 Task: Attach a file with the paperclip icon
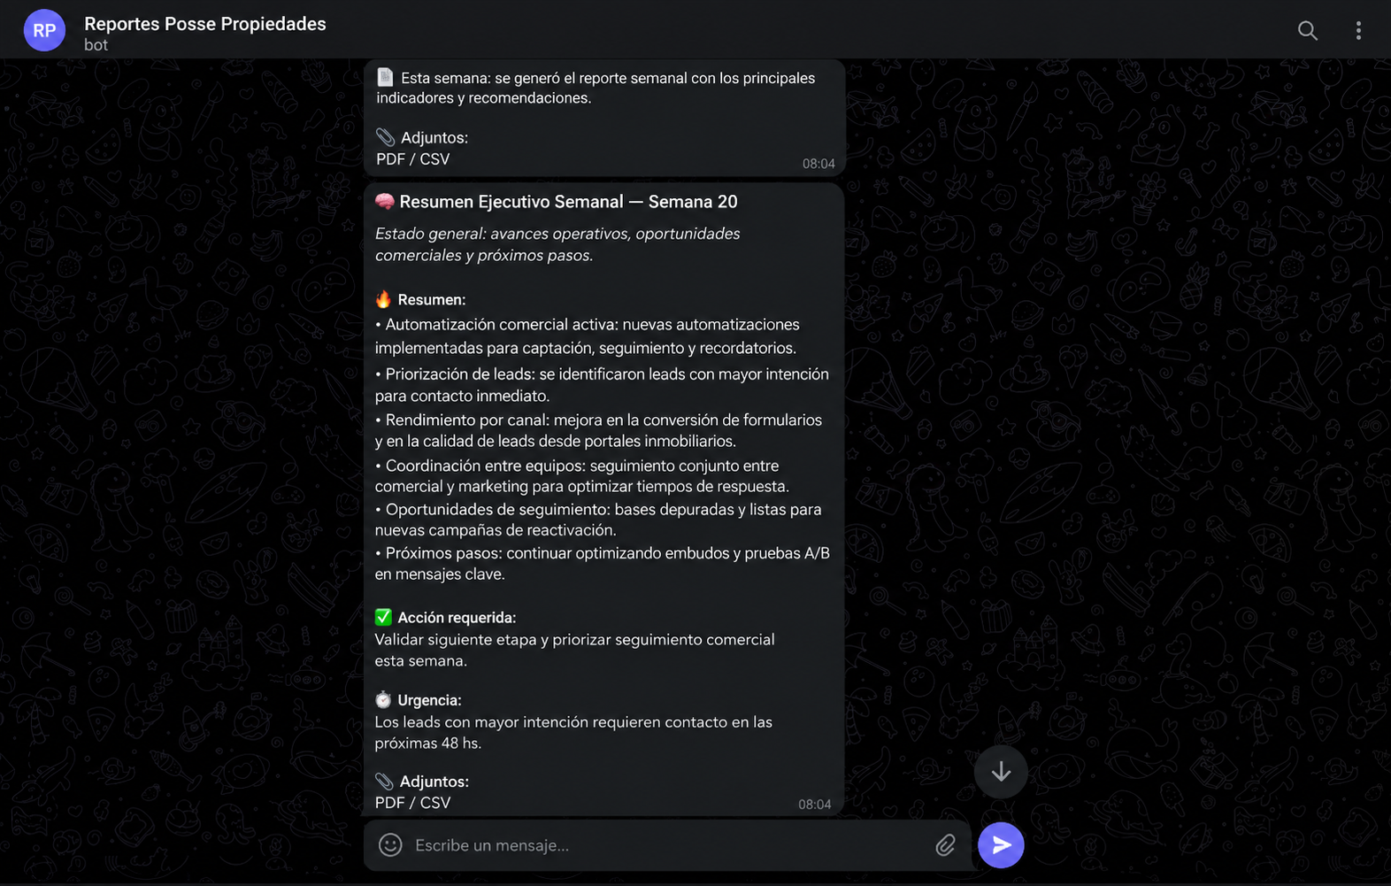(945, 845)
